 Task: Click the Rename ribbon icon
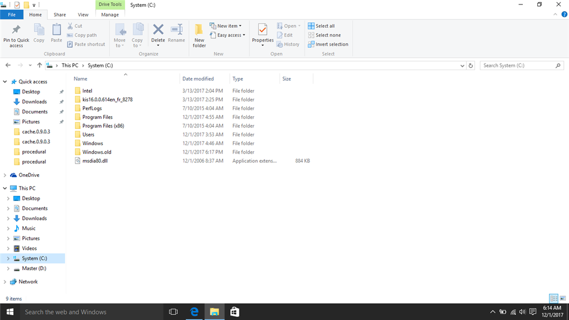tap(176, 30)
